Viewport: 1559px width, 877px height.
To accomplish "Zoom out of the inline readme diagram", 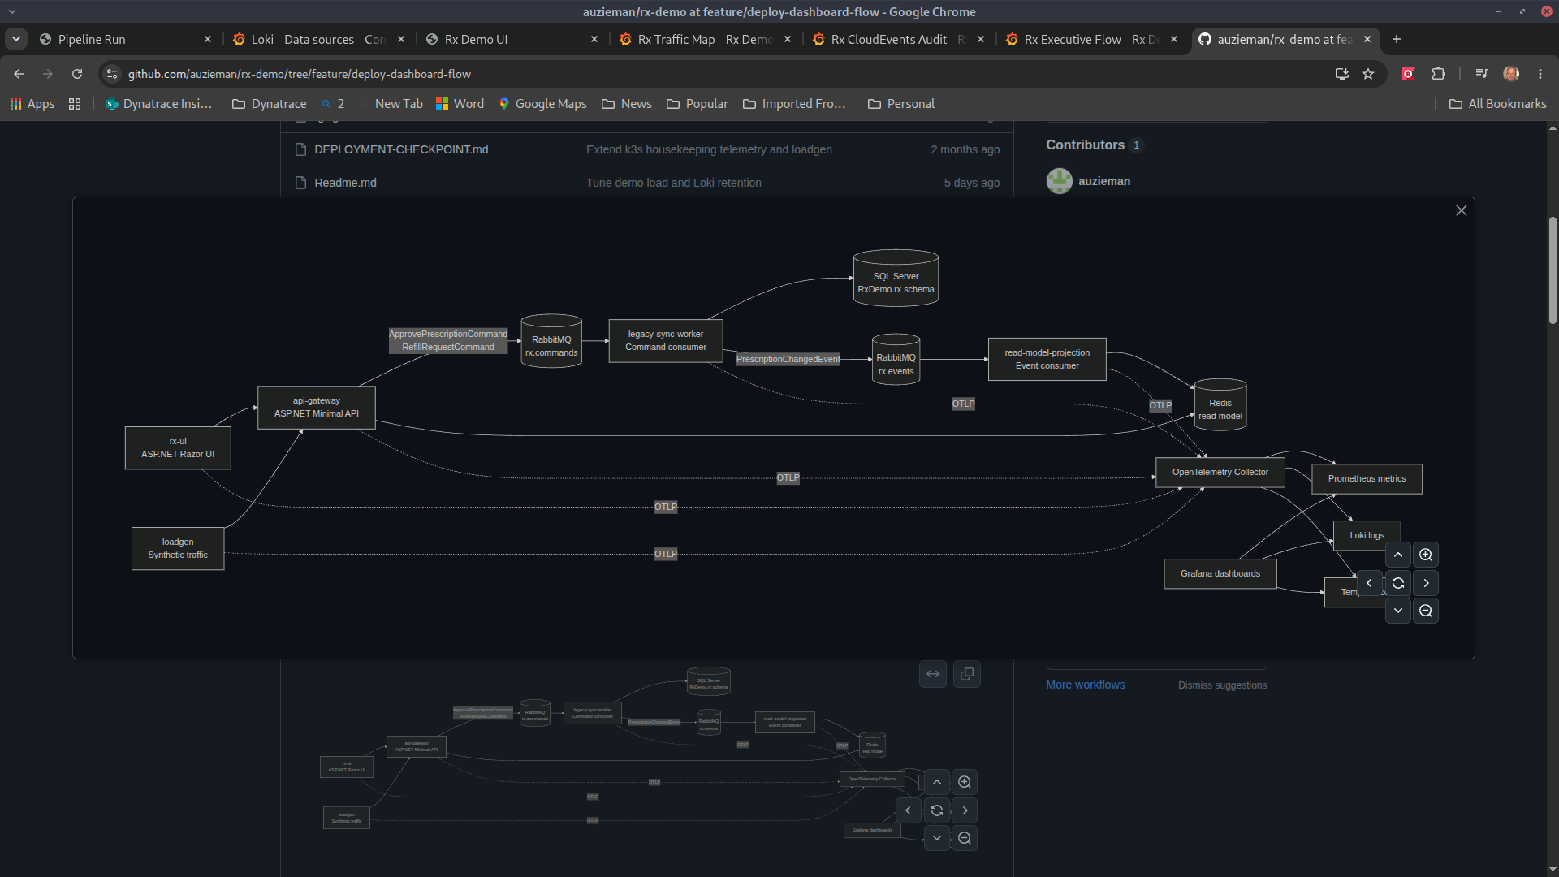I will click(x=965, y=838).
